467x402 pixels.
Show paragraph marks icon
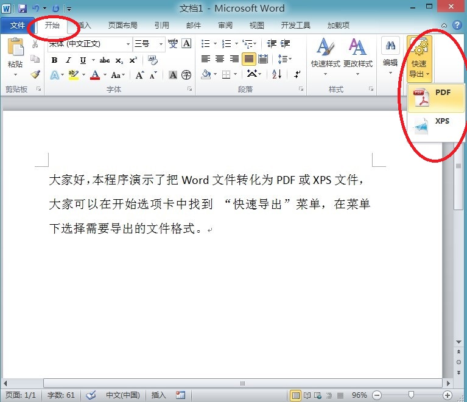pyautogui.click(x=297, y=74)
